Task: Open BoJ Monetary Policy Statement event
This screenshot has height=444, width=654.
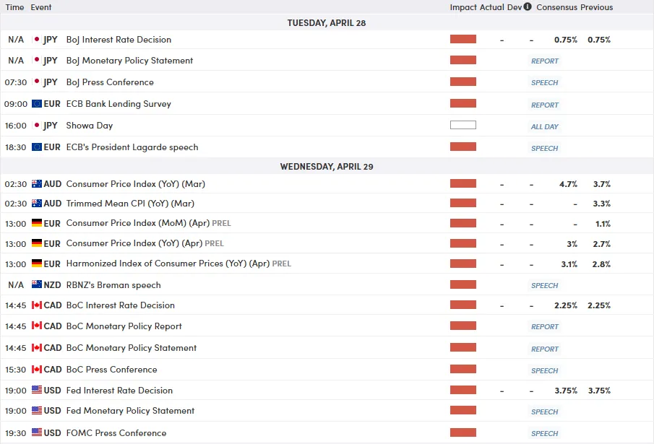Action: click(129, 61)
